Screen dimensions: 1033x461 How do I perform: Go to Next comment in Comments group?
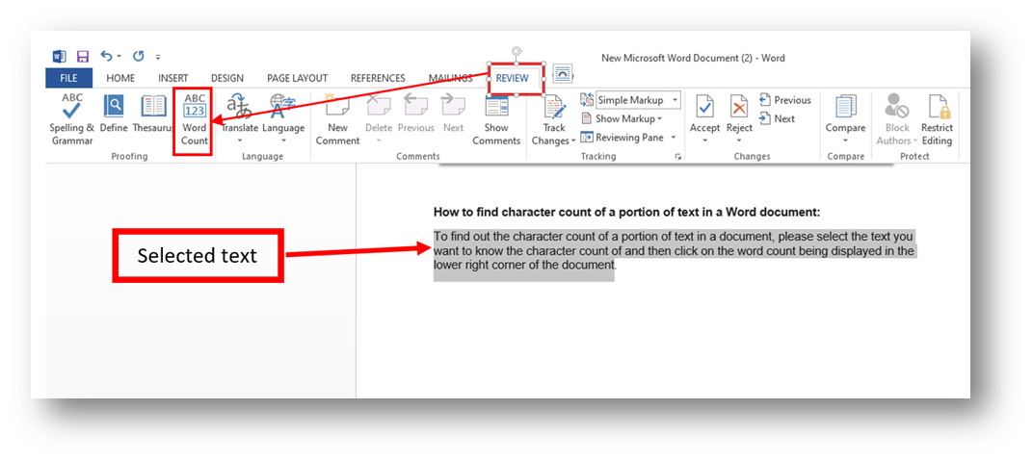pos(453,114)
